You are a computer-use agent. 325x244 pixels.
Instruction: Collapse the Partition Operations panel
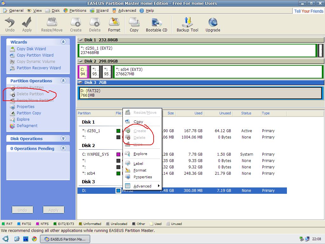63,80
